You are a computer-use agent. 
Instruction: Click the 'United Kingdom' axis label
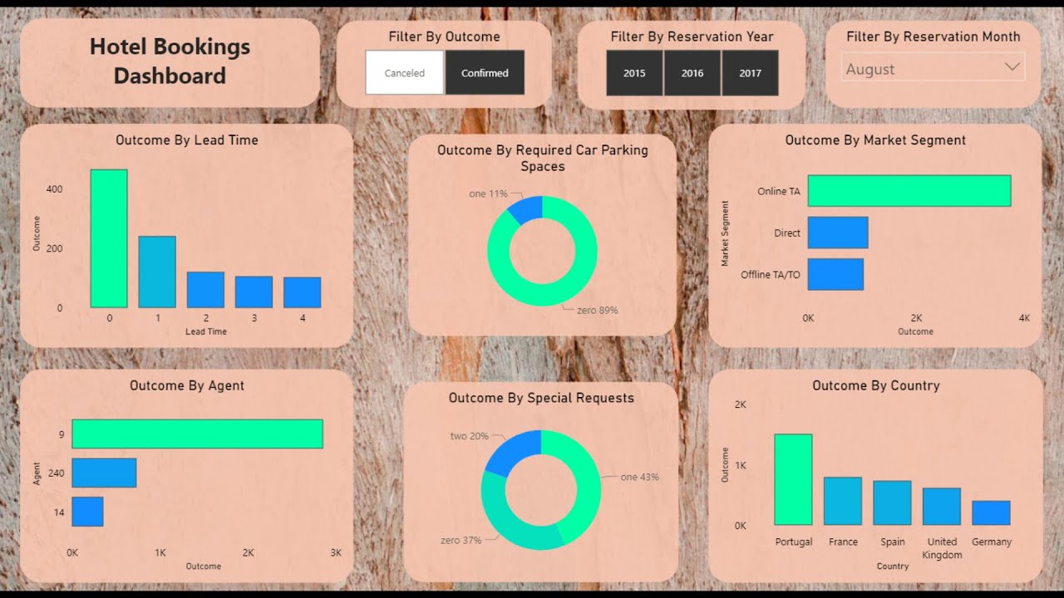[943, 548]
